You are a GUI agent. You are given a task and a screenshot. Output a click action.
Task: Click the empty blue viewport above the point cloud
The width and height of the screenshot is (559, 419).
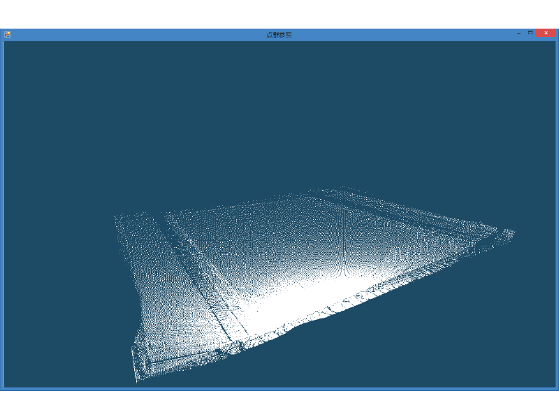click(279, 112)
